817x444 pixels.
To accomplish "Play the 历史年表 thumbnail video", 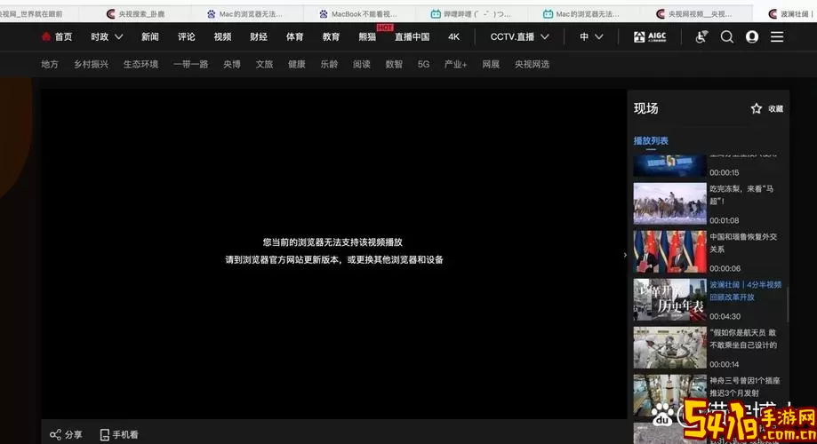I will coord(669,300).
